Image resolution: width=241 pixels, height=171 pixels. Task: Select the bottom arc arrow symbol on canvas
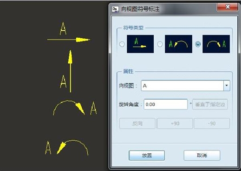pos(72,147)
